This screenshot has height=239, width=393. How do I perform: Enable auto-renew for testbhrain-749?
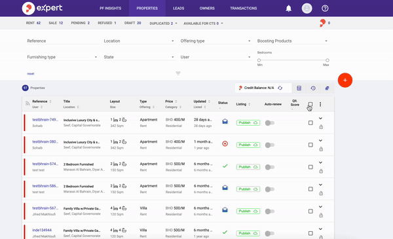[270, 122]
